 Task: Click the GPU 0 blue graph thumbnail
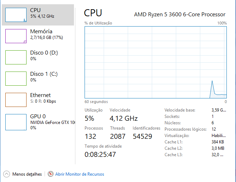[16, 122]
